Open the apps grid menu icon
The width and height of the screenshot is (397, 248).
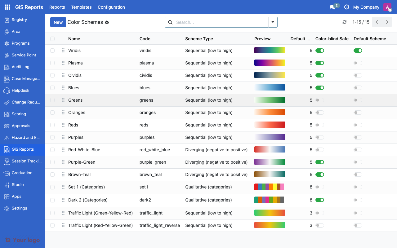point(7,7)
